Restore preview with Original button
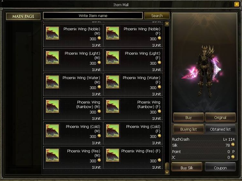Image resolution: width=242 pixels, height=181 pixels. point(220,117)
